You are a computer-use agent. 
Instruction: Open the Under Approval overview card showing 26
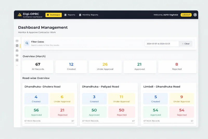[x=105, y=67]
